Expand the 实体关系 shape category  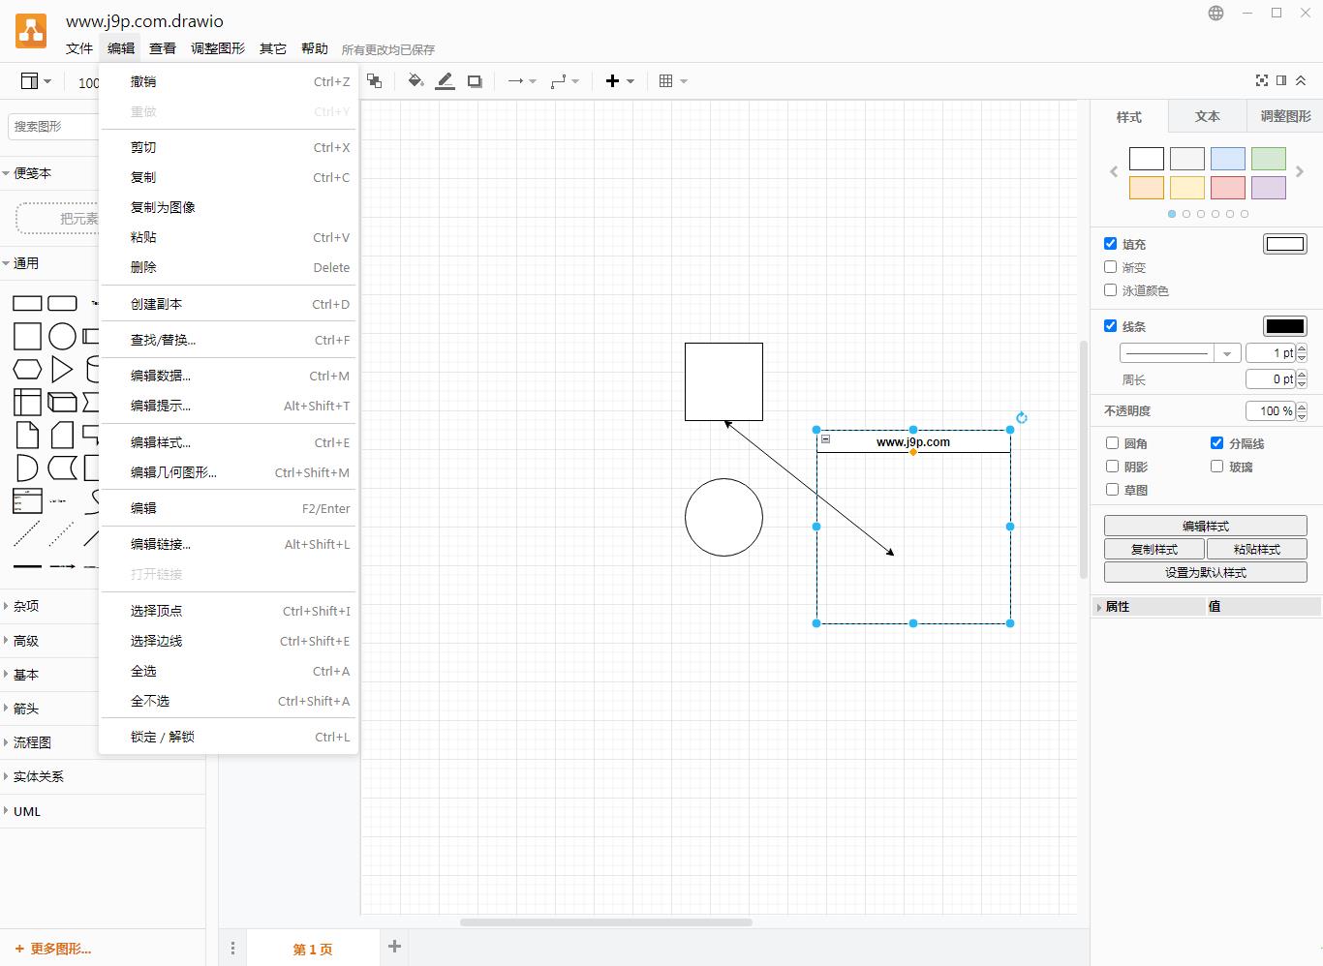tap(103, 776)
